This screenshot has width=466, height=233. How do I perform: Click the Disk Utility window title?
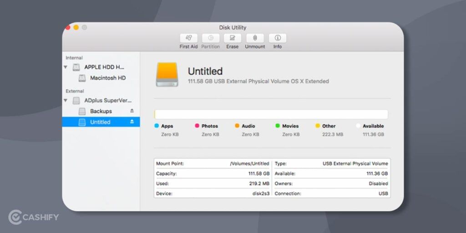233,27
